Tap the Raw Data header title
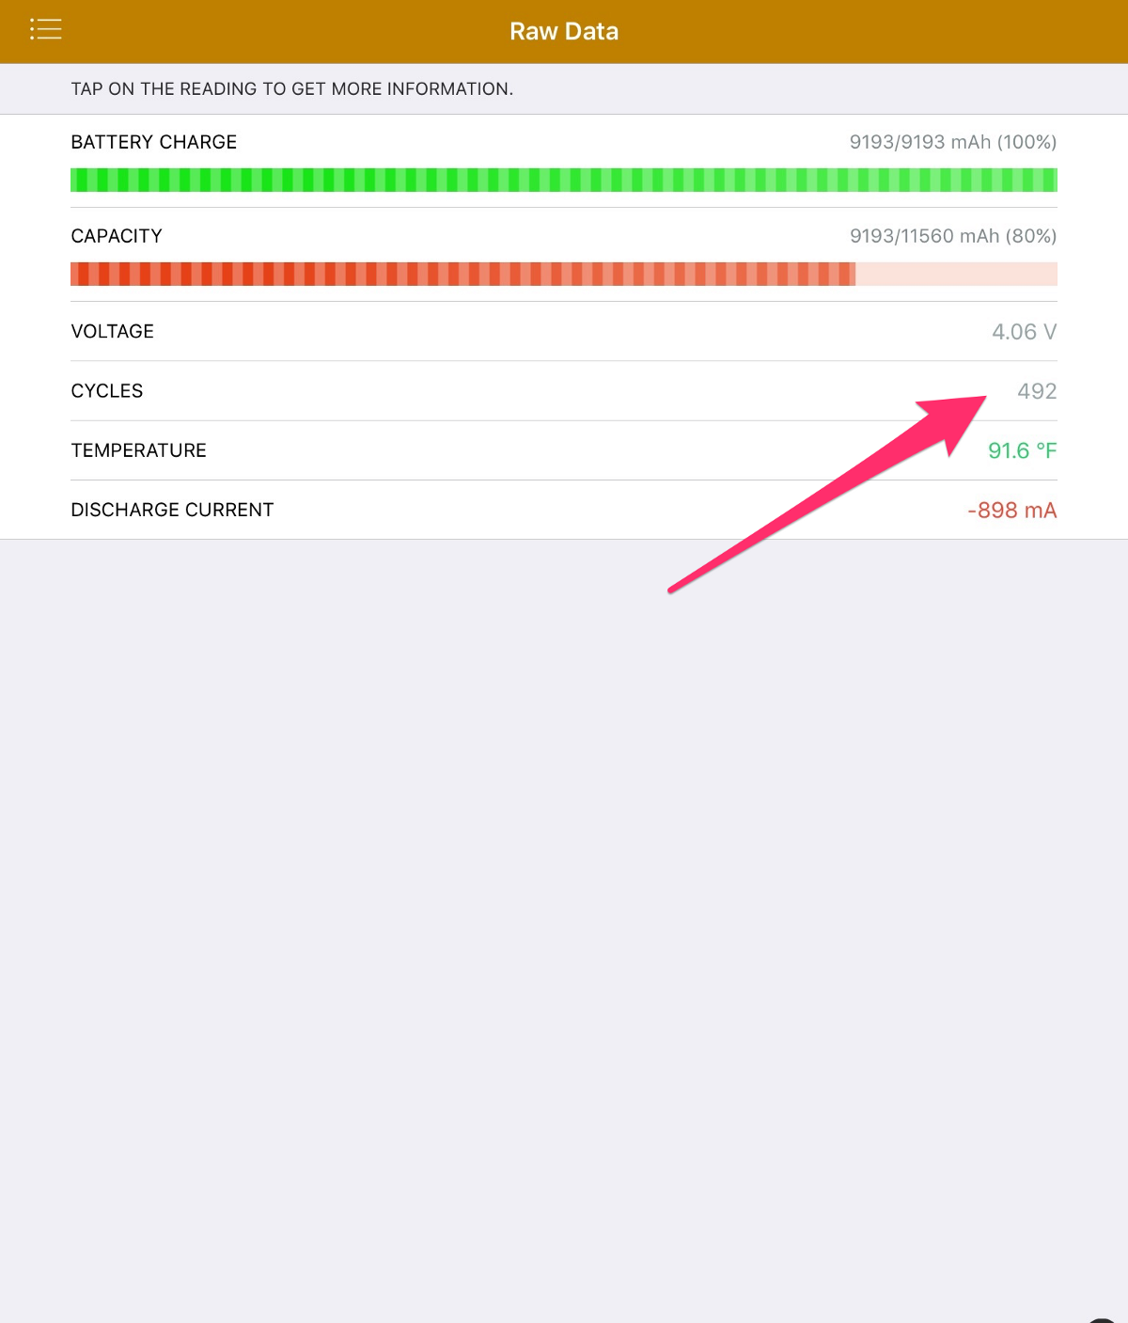 tap(564, 31)
